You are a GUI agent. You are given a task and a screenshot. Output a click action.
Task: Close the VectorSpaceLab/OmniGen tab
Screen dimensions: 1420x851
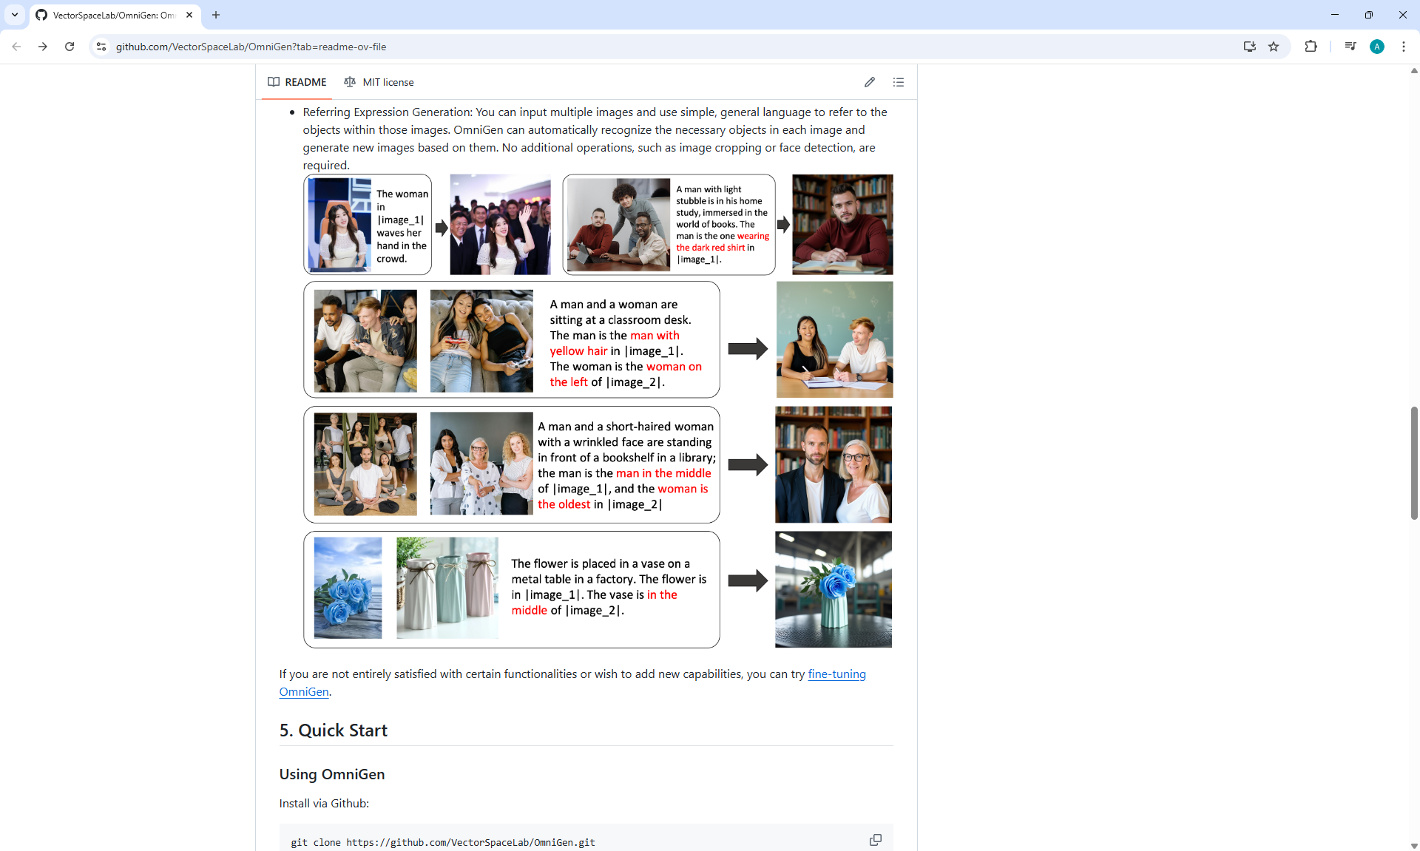point(189,15)
